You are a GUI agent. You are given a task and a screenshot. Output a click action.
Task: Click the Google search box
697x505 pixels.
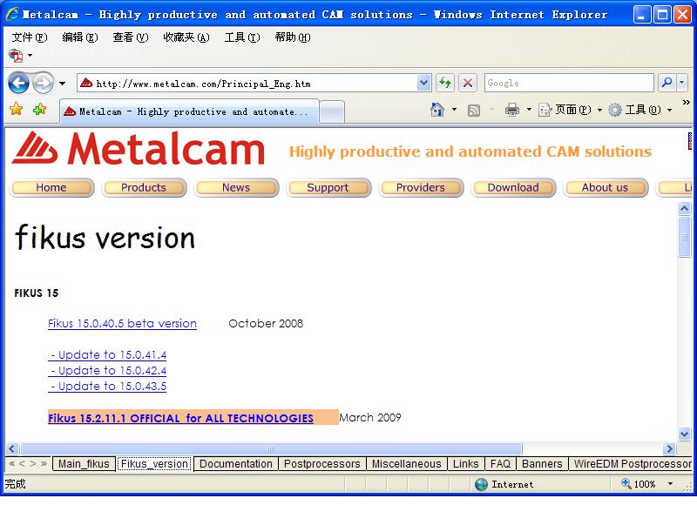point(569,83)
